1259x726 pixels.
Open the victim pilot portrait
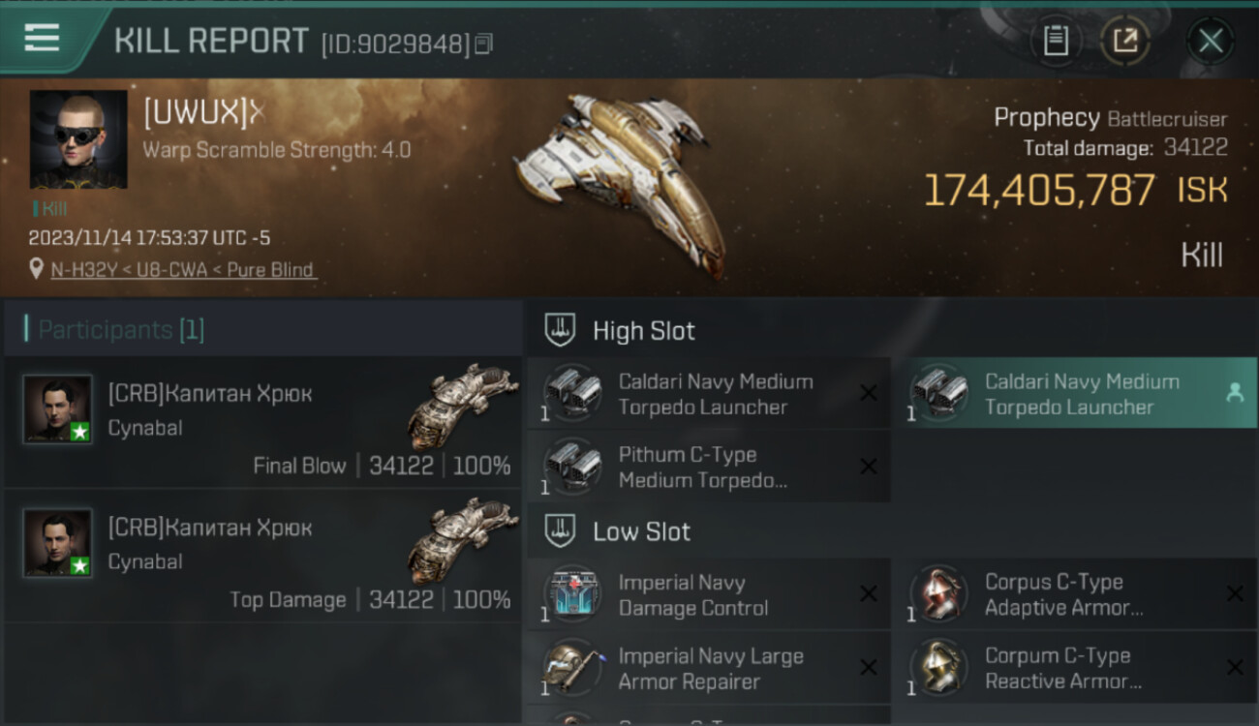(78, 139)
